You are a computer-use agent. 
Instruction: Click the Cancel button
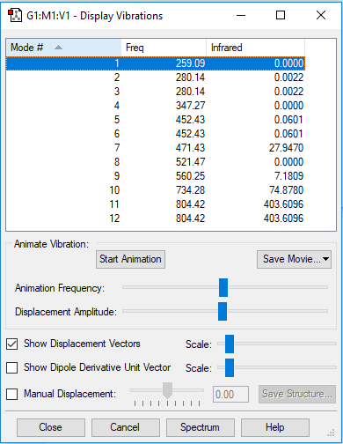pos(126,427)
